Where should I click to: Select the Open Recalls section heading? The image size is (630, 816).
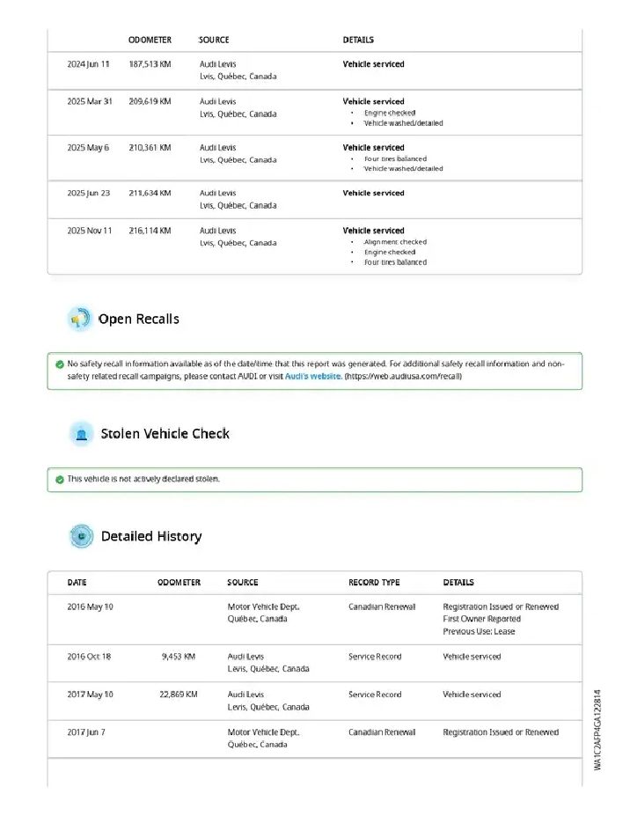pyautogui.click(x=138, y=319)
